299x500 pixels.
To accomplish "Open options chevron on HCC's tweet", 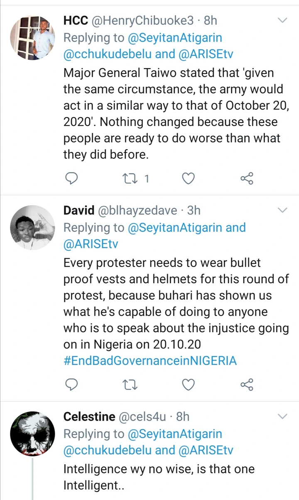I will click(282, 20).
